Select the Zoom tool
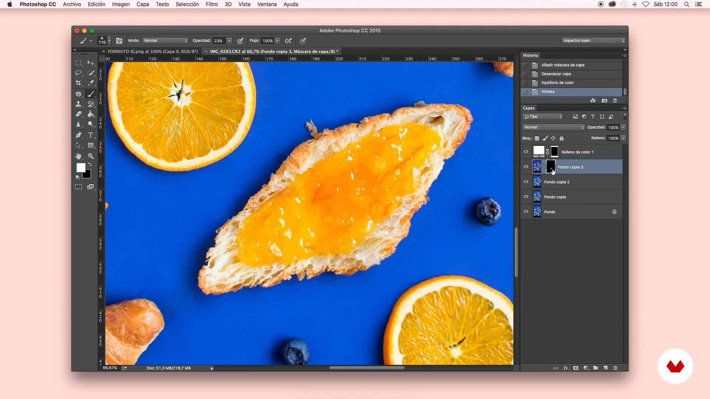Viewport: 710px width, 399px height. 91,156
